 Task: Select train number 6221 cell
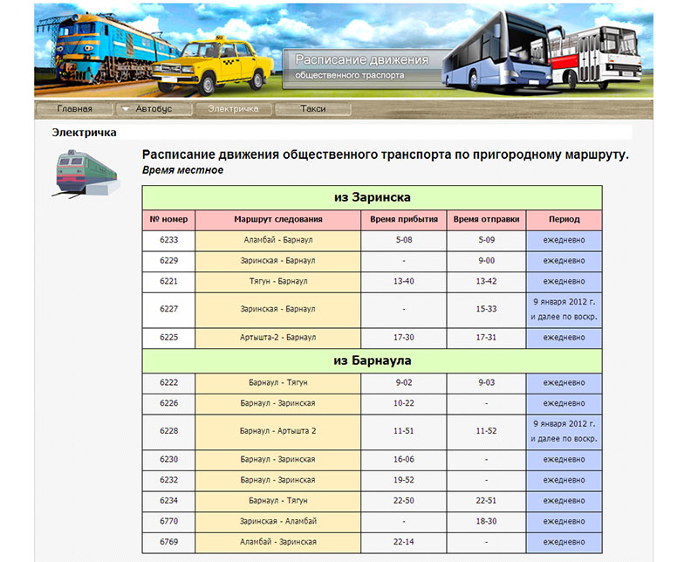tap(168, 282)
